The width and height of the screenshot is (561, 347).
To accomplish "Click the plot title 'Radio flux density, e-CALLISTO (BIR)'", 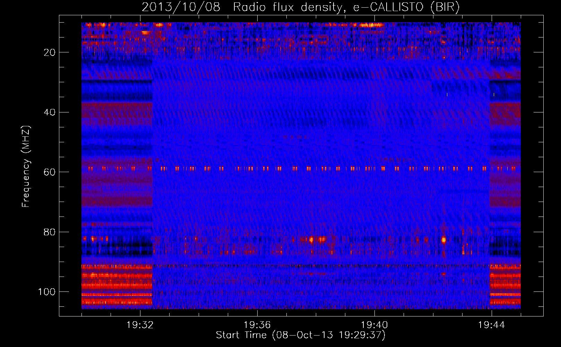I will 346,7.
